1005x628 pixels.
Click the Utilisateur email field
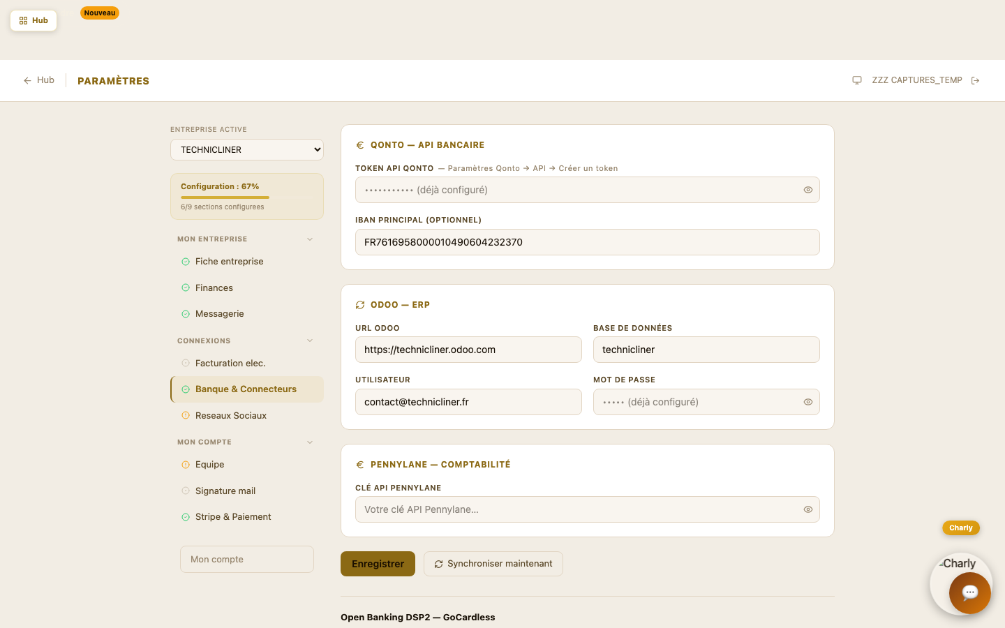click(468, 402)
